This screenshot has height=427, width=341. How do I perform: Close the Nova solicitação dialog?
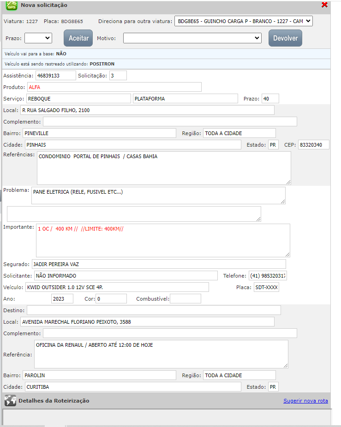[324, 5]
